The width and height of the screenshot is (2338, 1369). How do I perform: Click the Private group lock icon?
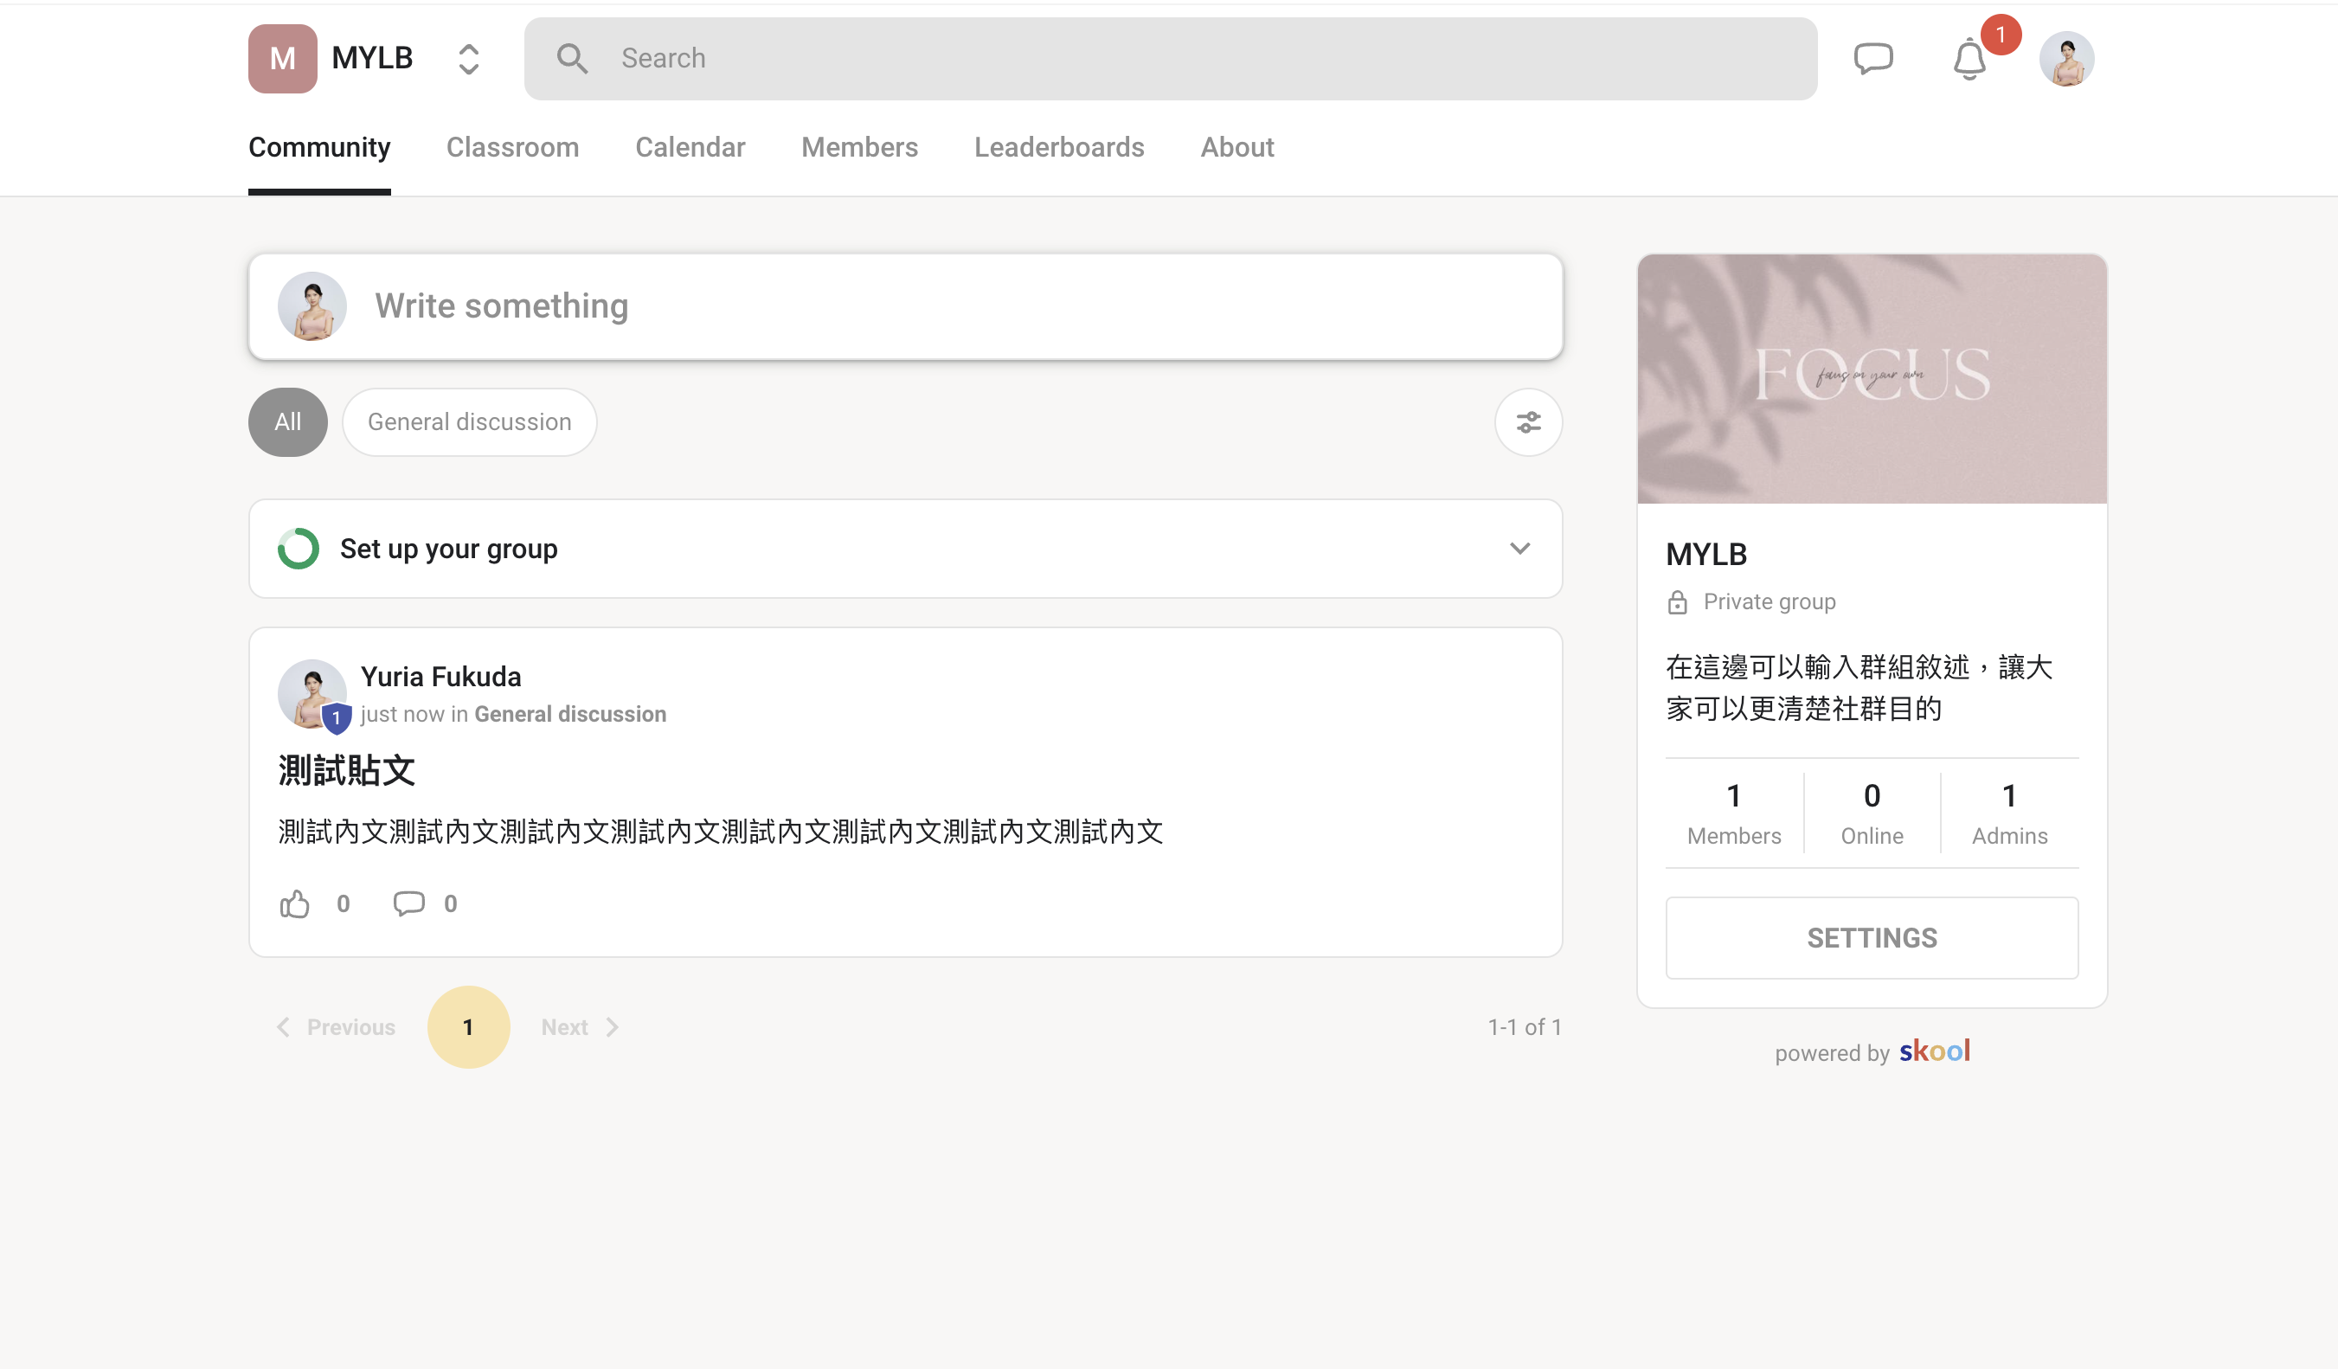(1677, 602)
